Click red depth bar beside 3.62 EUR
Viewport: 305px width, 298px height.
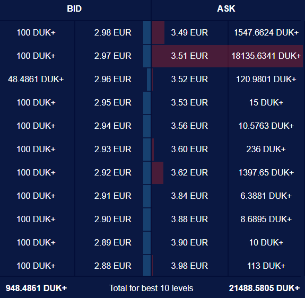point(158,173)
